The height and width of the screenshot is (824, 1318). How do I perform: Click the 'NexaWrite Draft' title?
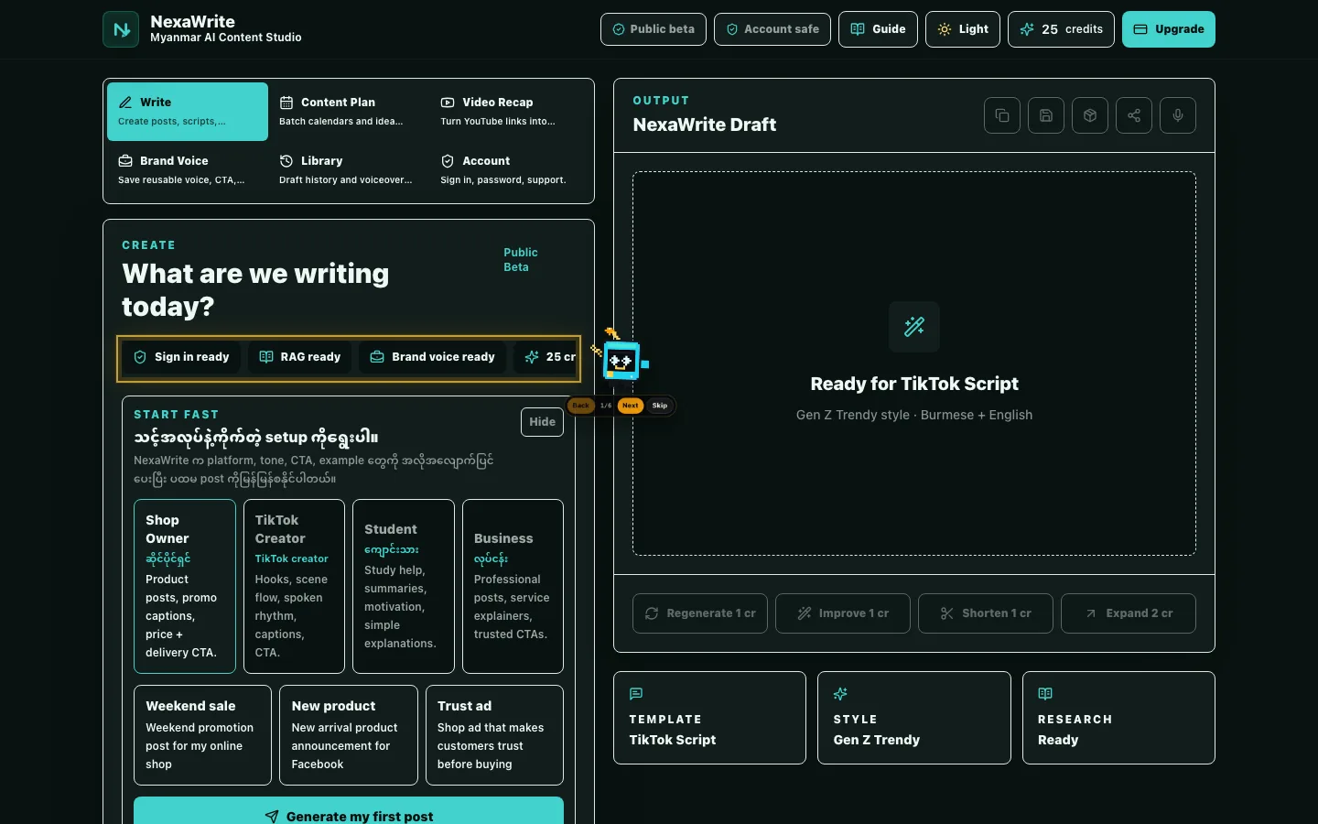pyautogui.click(x=705, y=125)
